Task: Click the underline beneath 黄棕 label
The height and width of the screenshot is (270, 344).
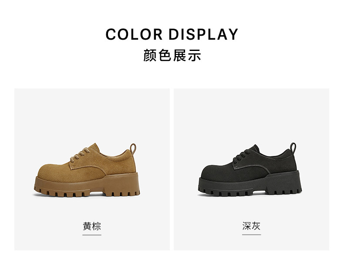Action: pos(92,235)
